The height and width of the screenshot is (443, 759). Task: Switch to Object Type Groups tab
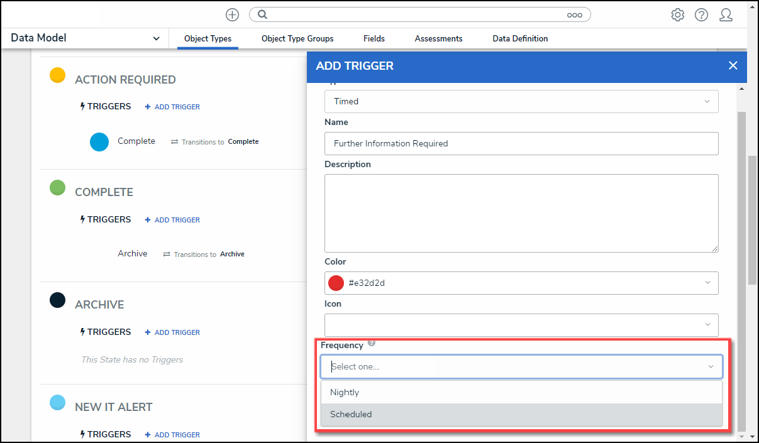coord(297,38)
